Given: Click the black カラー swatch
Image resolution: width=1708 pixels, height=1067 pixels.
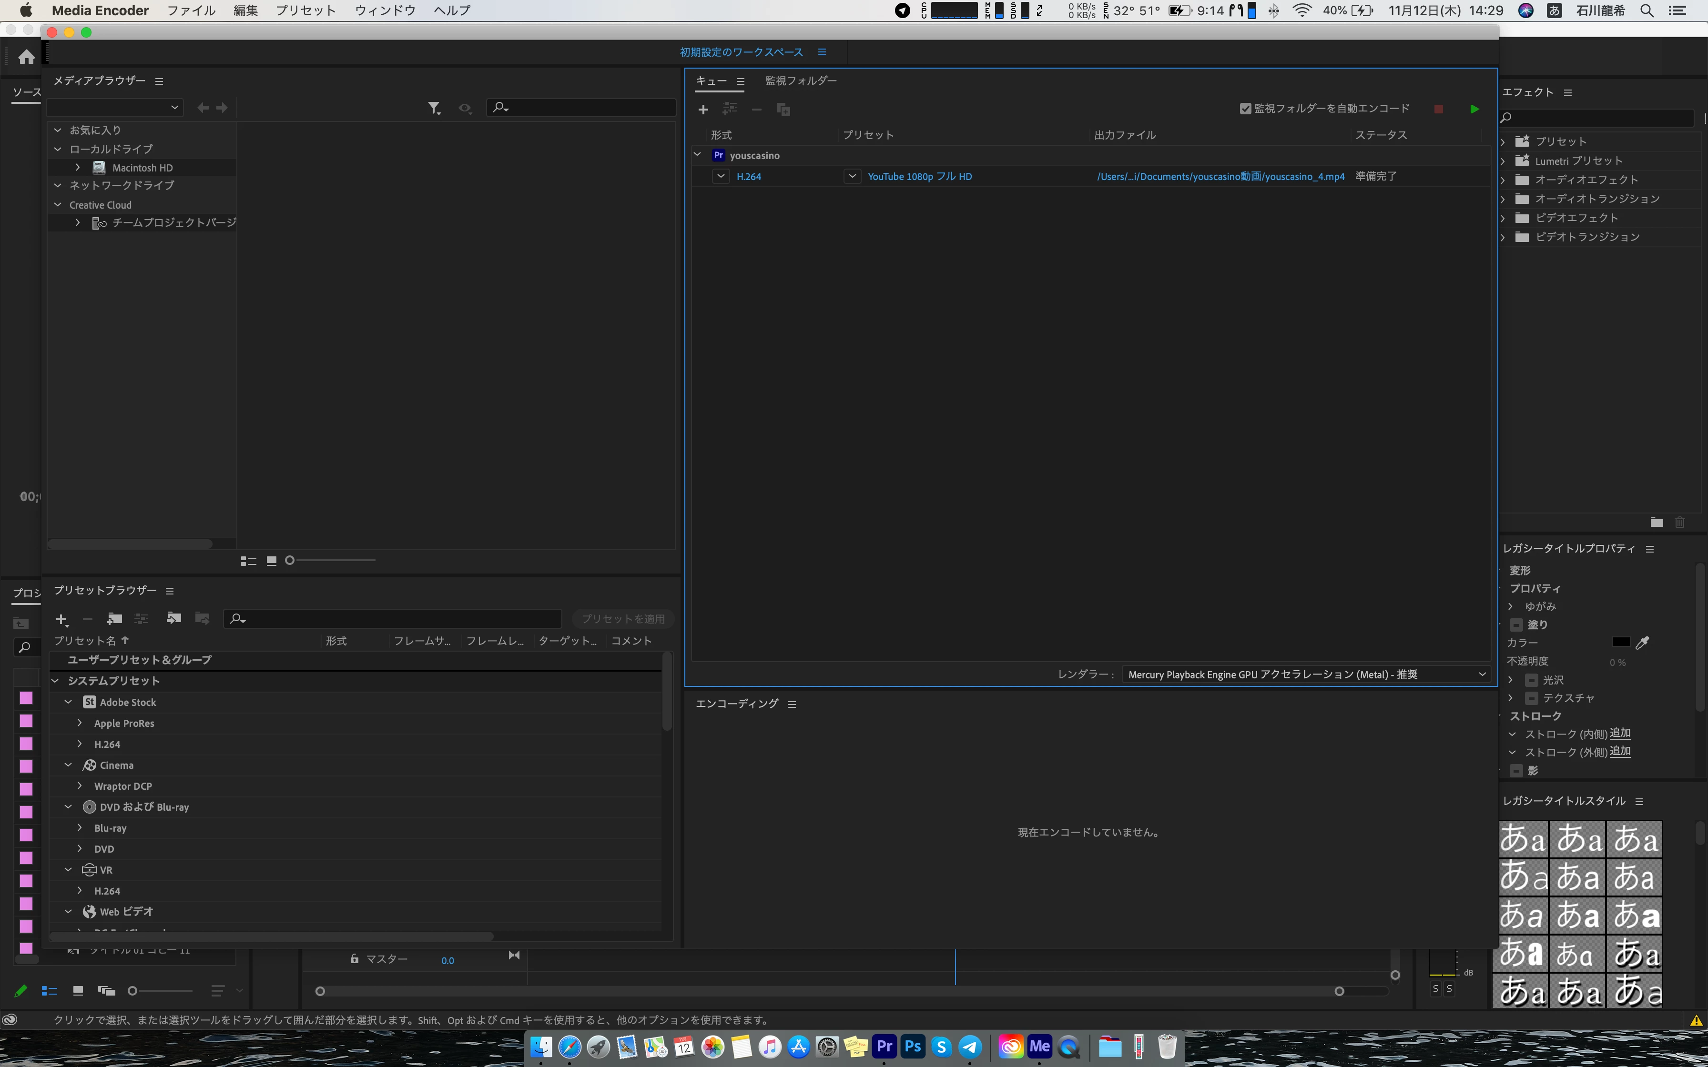Looking at the screenshot, I should pyautogui.click(x=1620, y=642).
